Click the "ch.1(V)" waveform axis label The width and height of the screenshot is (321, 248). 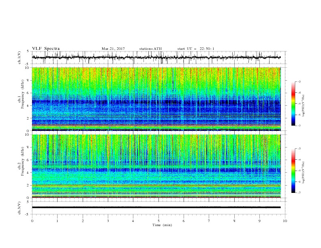coord(19,58)
